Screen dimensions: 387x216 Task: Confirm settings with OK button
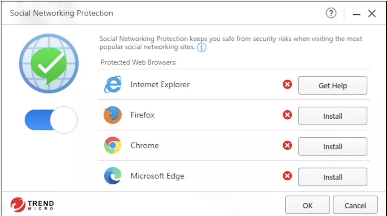pos(307,205)
